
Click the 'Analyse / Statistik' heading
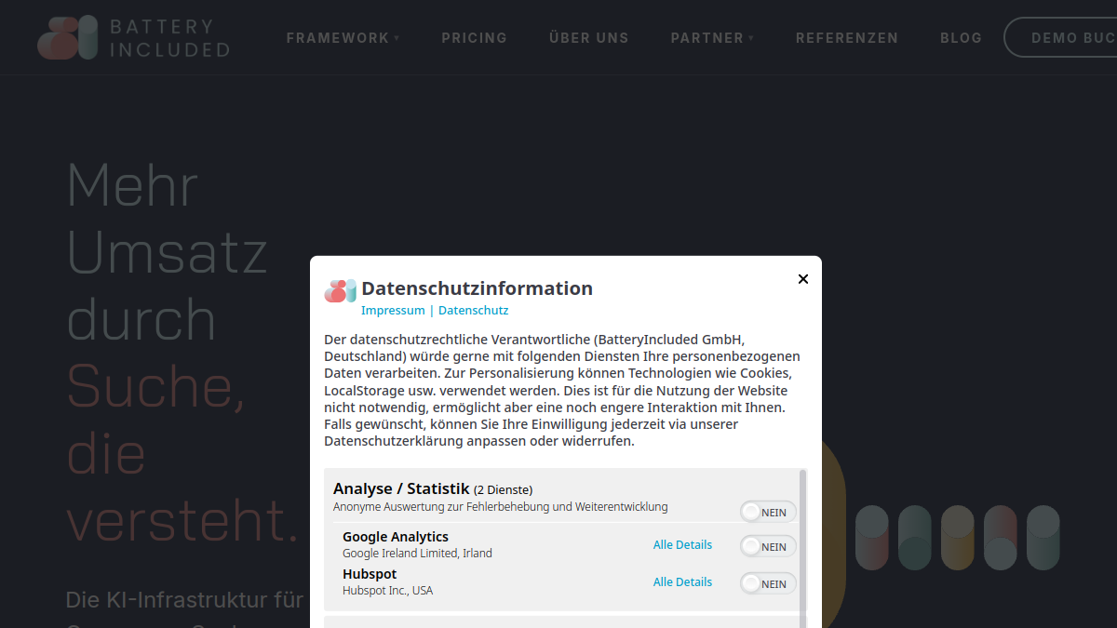401,488
